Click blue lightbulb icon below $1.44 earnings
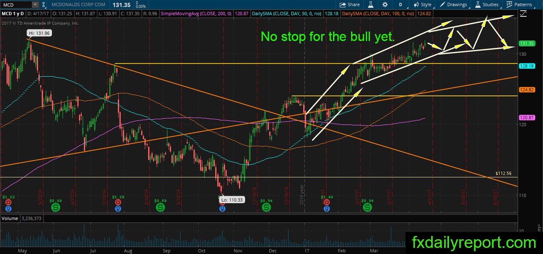543x254 pixels. pyautogui.click(x=326, y=209)
